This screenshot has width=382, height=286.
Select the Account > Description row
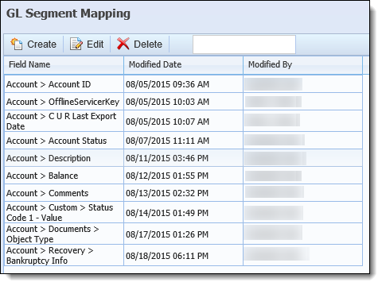point(183,158)
